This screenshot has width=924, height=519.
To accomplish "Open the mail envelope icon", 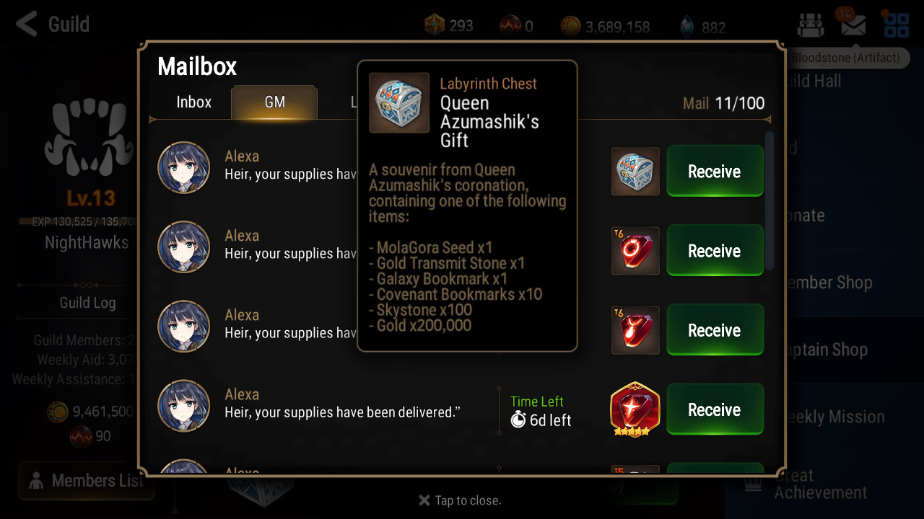I will pos(853,26).
